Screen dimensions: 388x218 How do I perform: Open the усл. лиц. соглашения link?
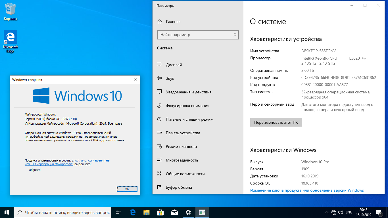pos(92,160)
